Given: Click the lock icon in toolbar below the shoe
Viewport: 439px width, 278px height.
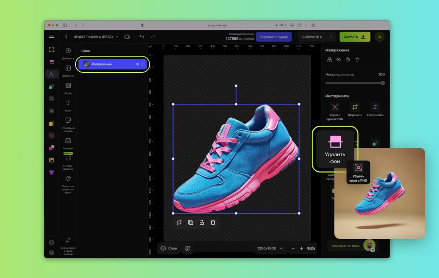Looking at the screenshot, I should point(201,223).
